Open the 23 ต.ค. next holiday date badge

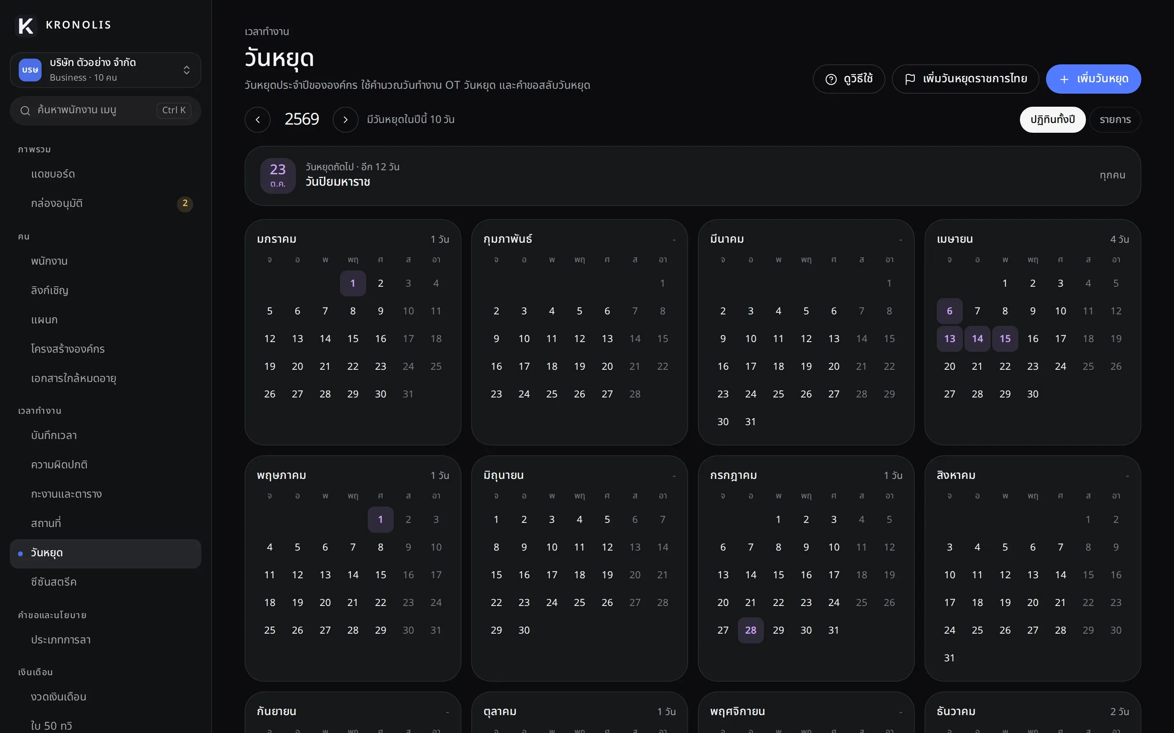pos(278,176)
